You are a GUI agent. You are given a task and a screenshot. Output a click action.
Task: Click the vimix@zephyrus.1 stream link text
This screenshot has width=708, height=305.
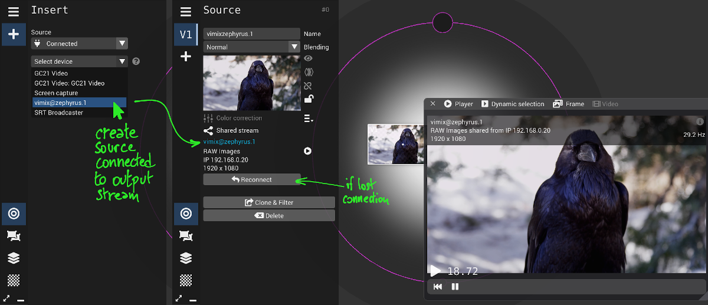pyautogui.click(x=230, y=142)
